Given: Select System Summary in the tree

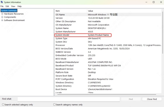Looking at the screenshot, I should [9, 11].
